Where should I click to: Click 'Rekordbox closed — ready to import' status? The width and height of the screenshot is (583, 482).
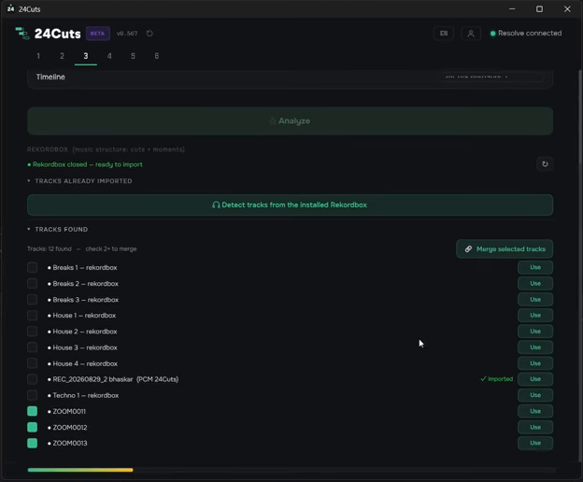(85, 164)
